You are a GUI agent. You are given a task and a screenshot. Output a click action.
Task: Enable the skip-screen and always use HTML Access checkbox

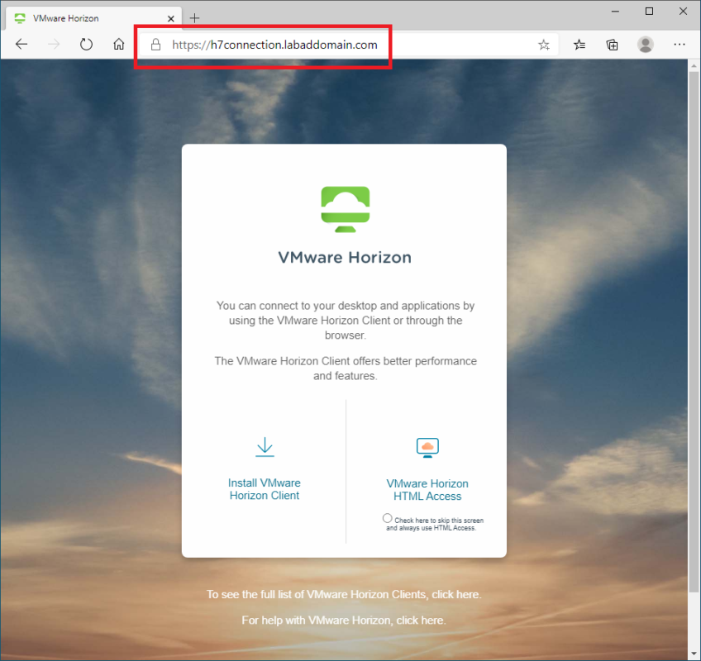(x=387, y=518)
